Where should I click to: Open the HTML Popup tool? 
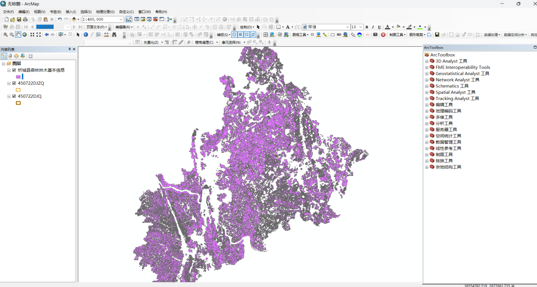98,35
